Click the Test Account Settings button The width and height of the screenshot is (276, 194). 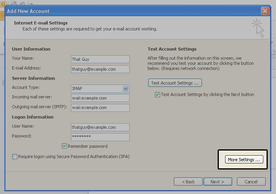point(175,83)
